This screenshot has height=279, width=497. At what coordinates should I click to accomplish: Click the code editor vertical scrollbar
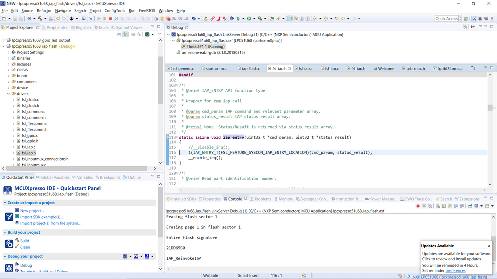point(490,108)
